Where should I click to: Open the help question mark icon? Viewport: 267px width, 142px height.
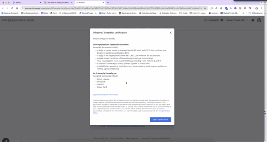pyautogui.click(x=253, y=20)
